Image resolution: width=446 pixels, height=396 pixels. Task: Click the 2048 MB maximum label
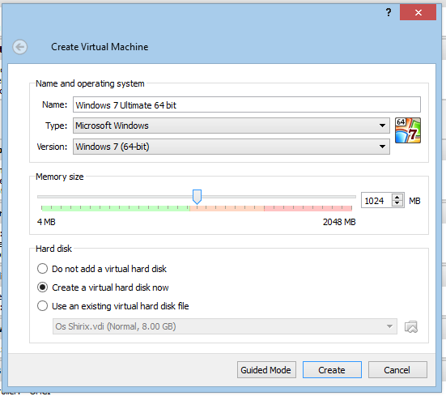339,222
